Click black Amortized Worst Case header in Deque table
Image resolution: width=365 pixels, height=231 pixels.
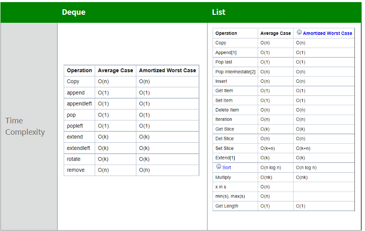click(168, 71)
